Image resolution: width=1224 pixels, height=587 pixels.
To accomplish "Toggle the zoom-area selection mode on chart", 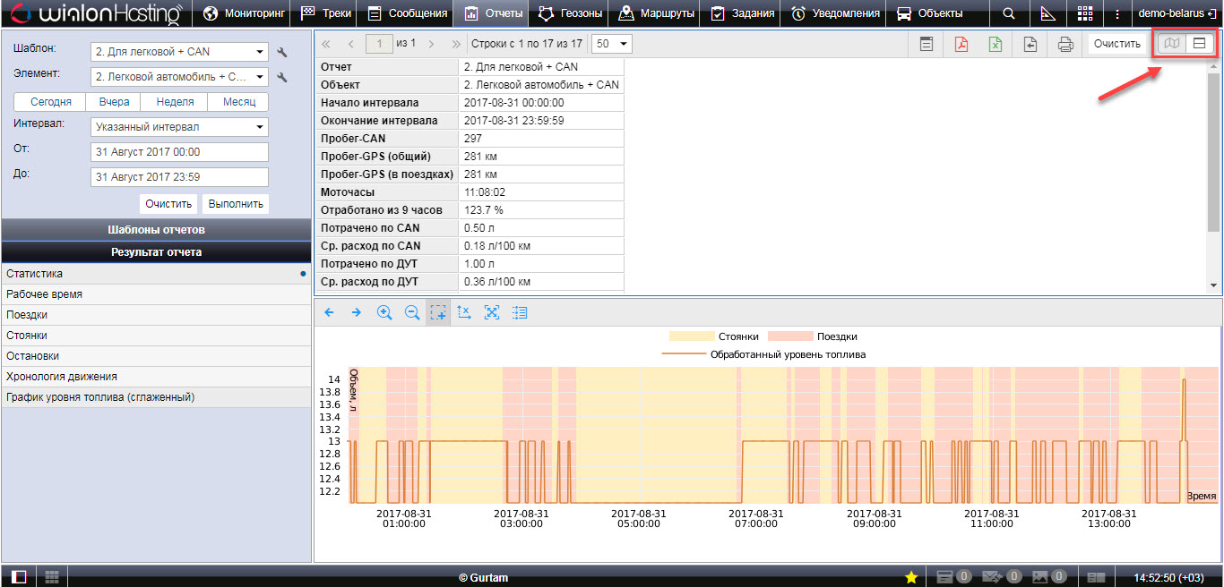I will [438, 312].
